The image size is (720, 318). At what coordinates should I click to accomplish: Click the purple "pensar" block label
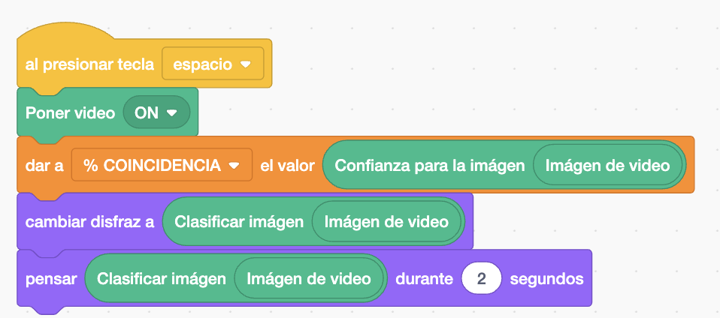(x=51, y=279)
